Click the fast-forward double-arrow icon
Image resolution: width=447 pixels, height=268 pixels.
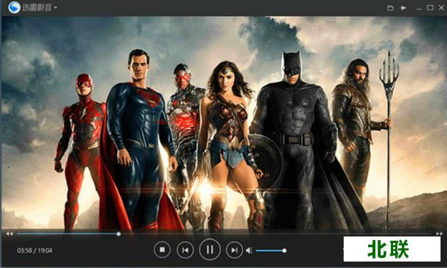(x=439, y=234)
